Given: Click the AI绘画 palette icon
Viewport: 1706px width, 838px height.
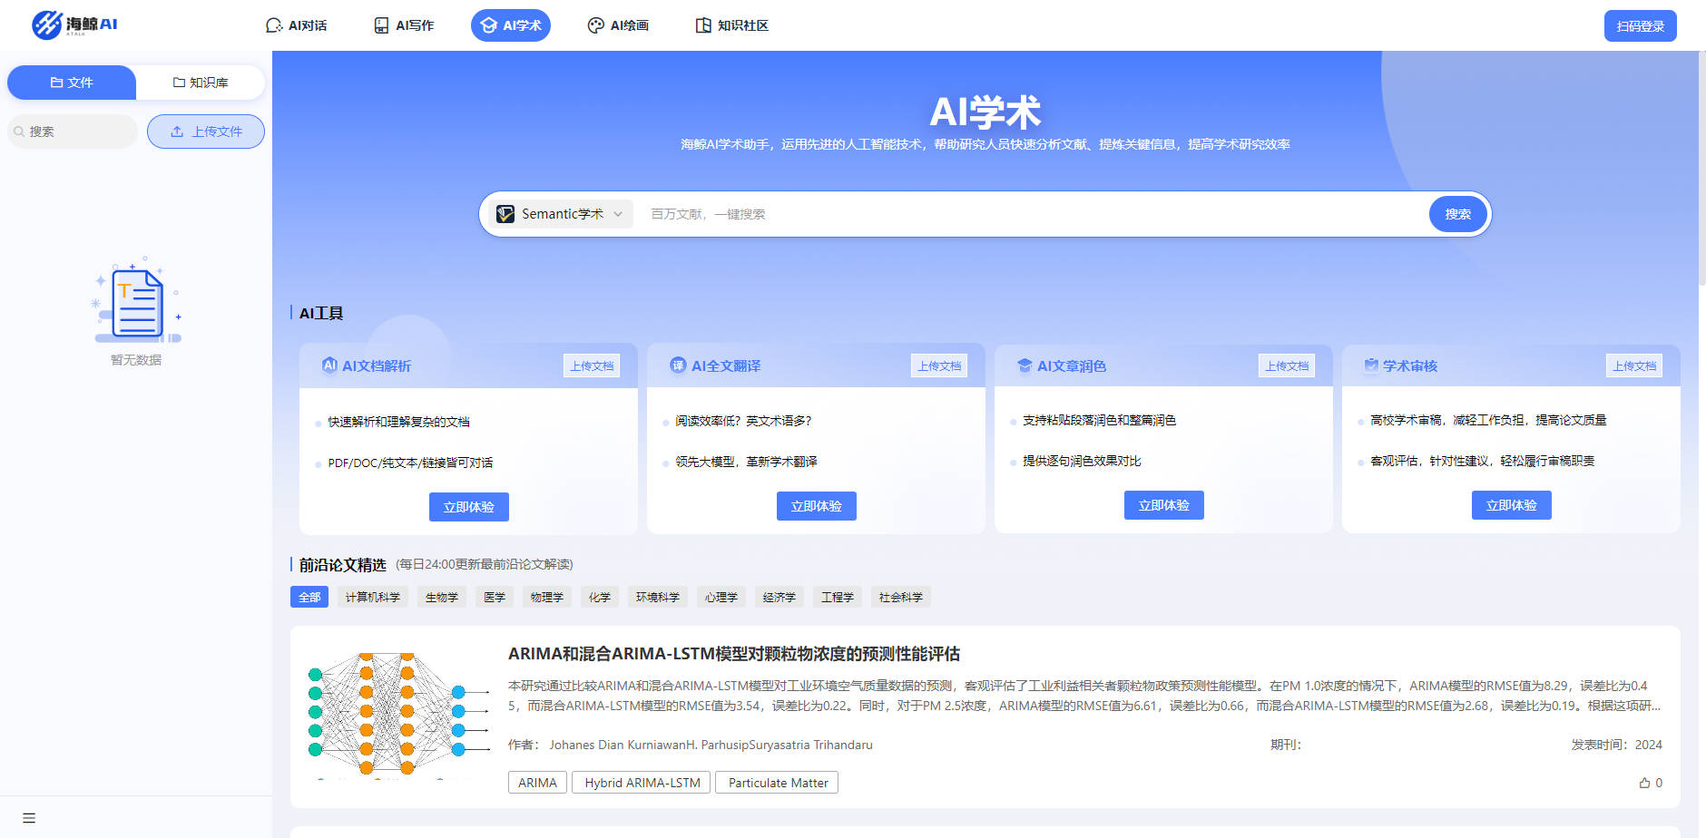Looking at the screenshot, I should pos(596,25).
